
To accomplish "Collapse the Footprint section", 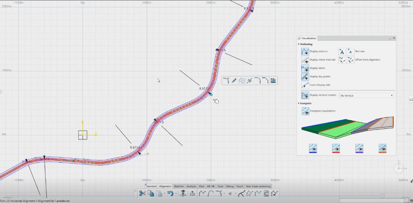I will [x=299, y=104].
